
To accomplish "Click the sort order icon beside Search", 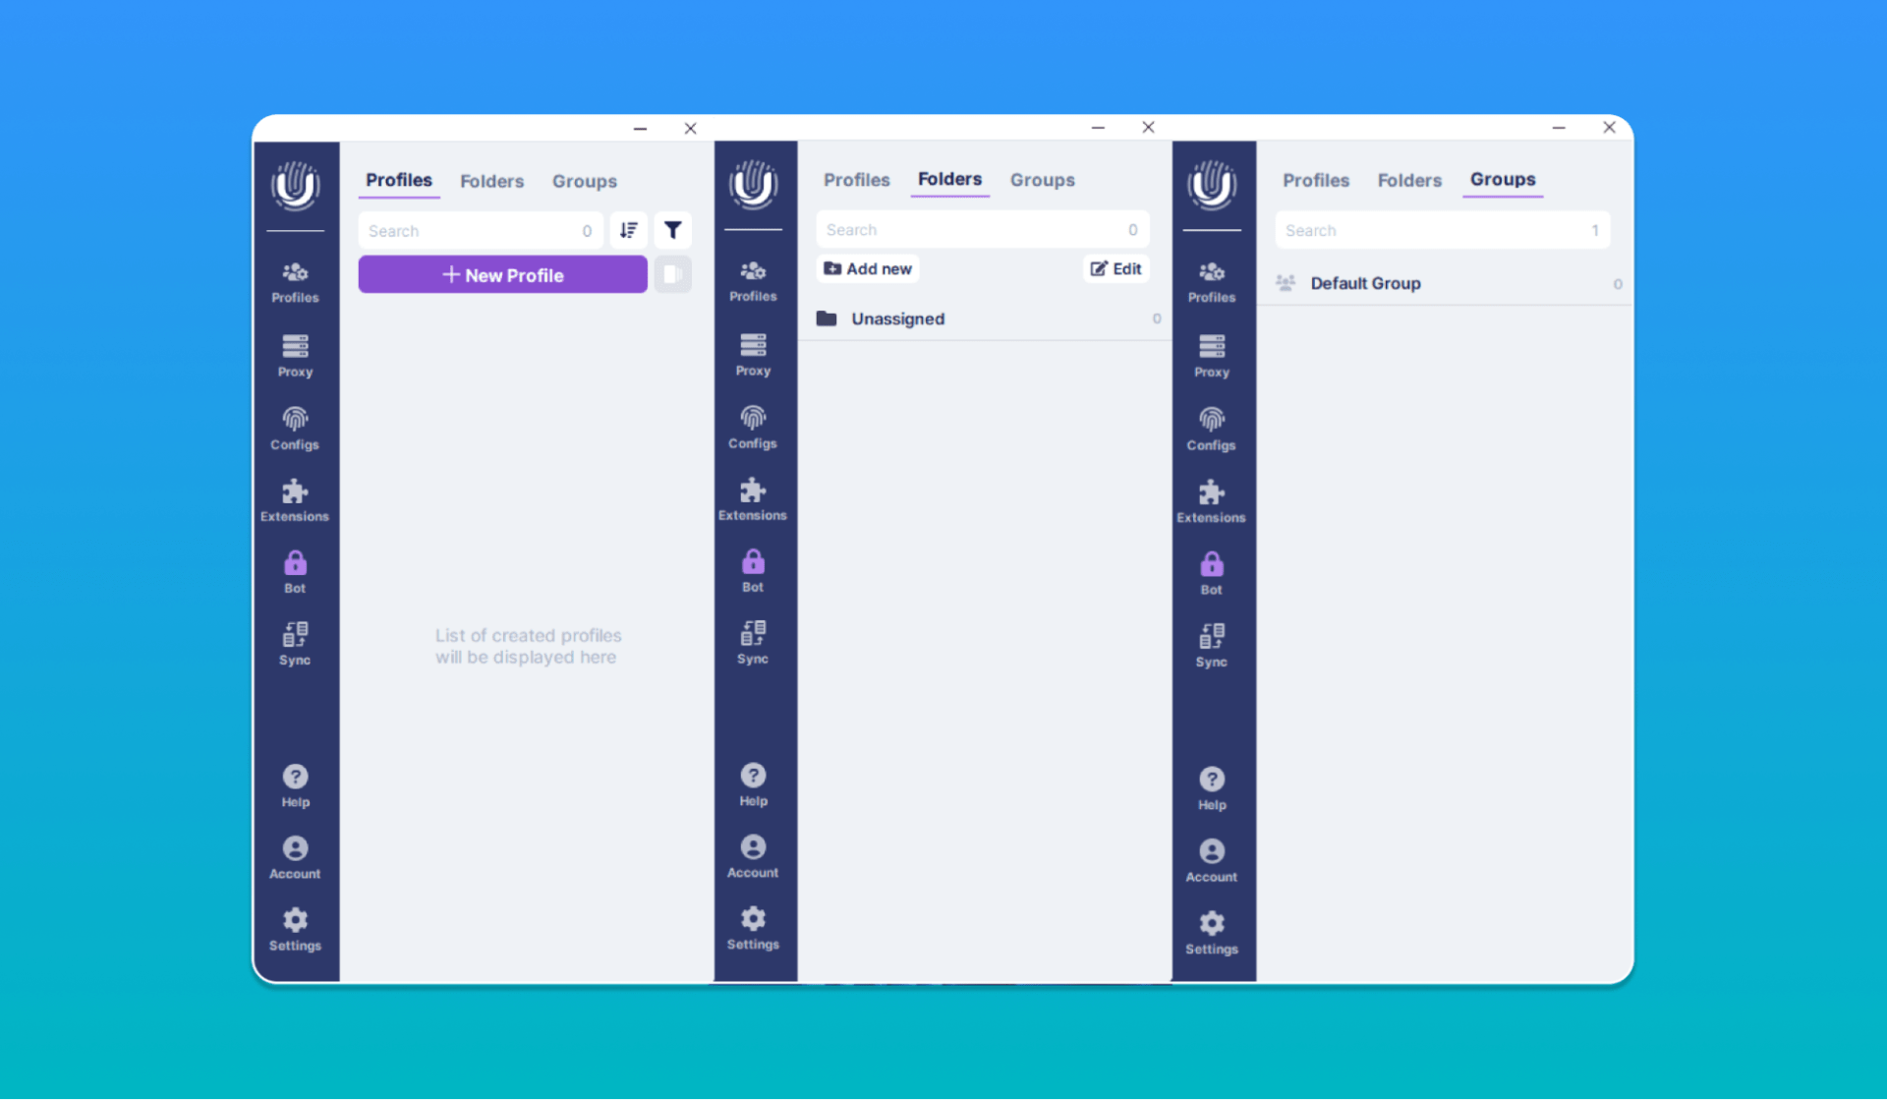I will [x=628, y=230].
